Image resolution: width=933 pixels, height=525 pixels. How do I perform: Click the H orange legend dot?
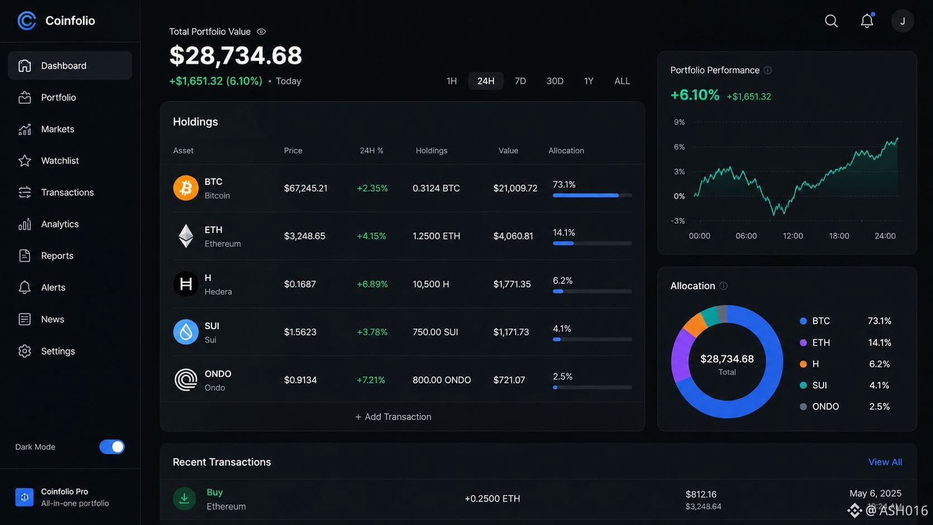tap(803, 364)
